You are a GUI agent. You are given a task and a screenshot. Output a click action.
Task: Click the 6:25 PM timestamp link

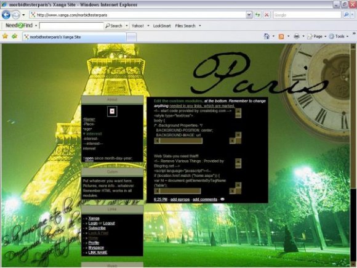(x=161, y=200)
